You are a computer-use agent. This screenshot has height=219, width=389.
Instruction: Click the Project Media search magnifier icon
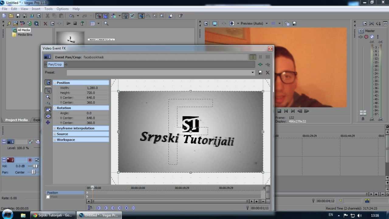click(x=106, y=23)
